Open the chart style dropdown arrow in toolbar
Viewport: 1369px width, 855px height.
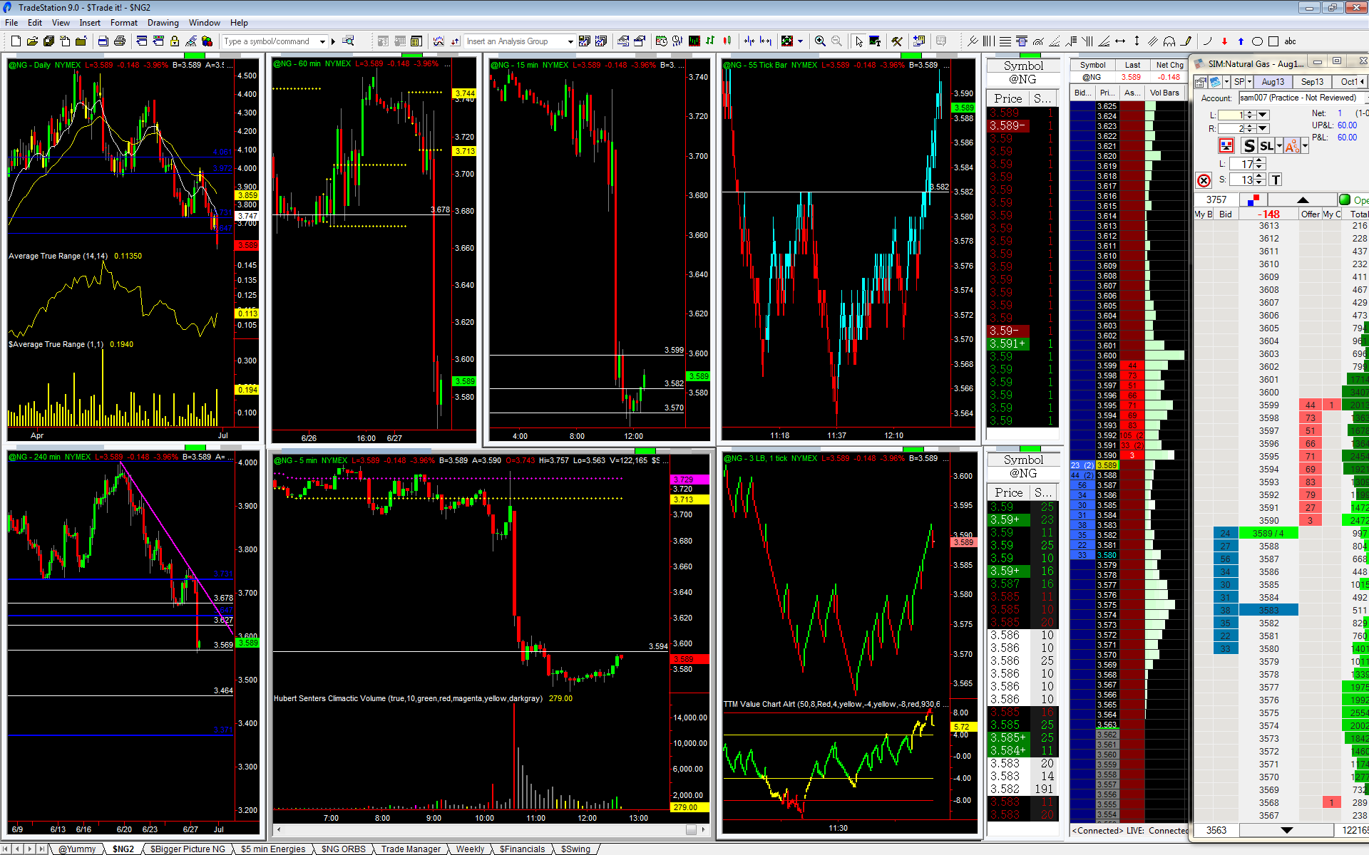coord(800,41)
